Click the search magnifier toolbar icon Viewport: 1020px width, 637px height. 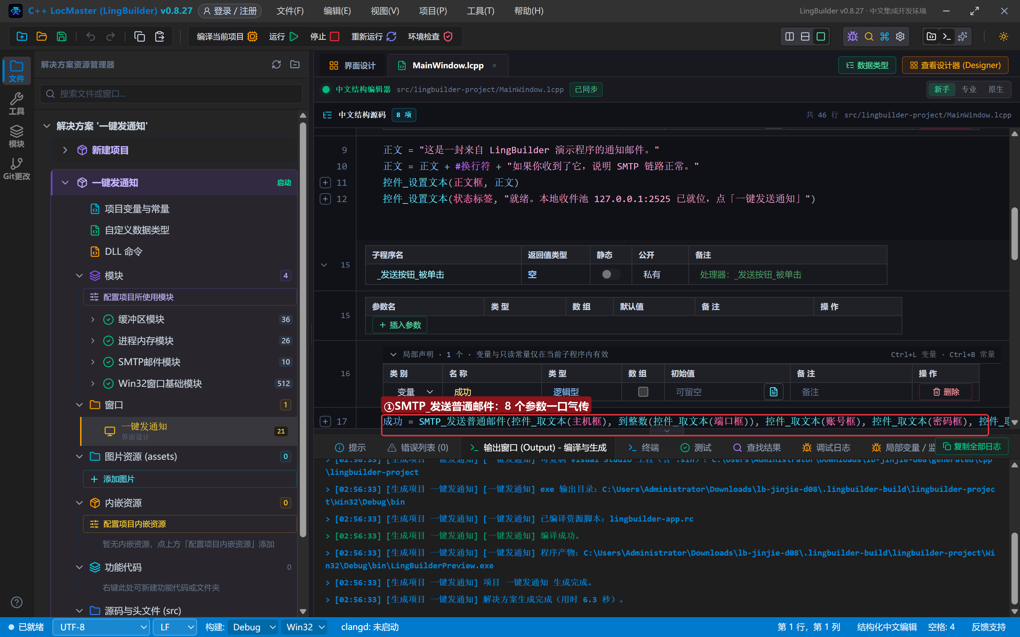point(869,37)
